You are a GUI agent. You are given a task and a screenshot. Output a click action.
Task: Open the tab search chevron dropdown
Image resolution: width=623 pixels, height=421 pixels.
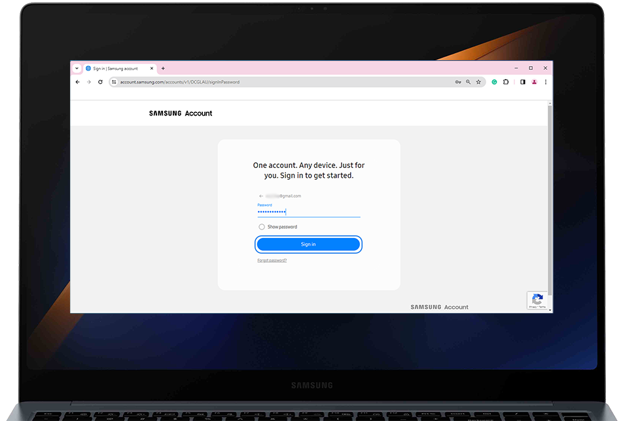click(x=77, y=68)
